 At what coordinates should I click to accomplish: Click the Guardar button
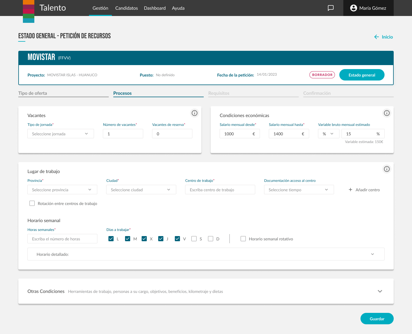(377, 319)
